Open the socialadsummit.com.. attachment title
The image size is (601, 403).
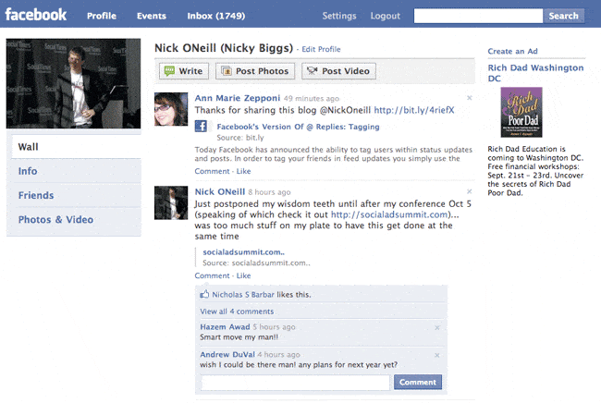243,252
